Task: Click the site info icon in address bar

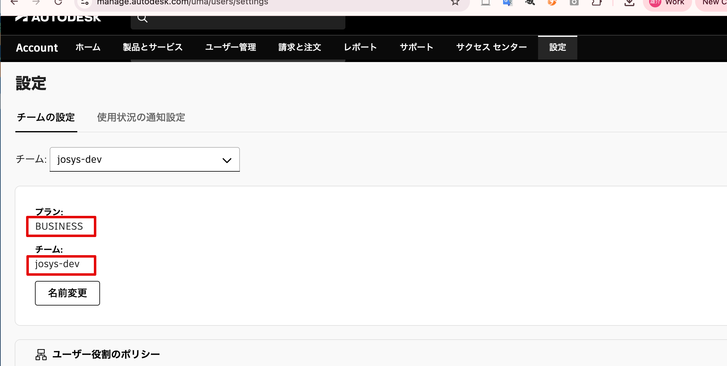Action: pyautogui.click(x=85, y=2)
